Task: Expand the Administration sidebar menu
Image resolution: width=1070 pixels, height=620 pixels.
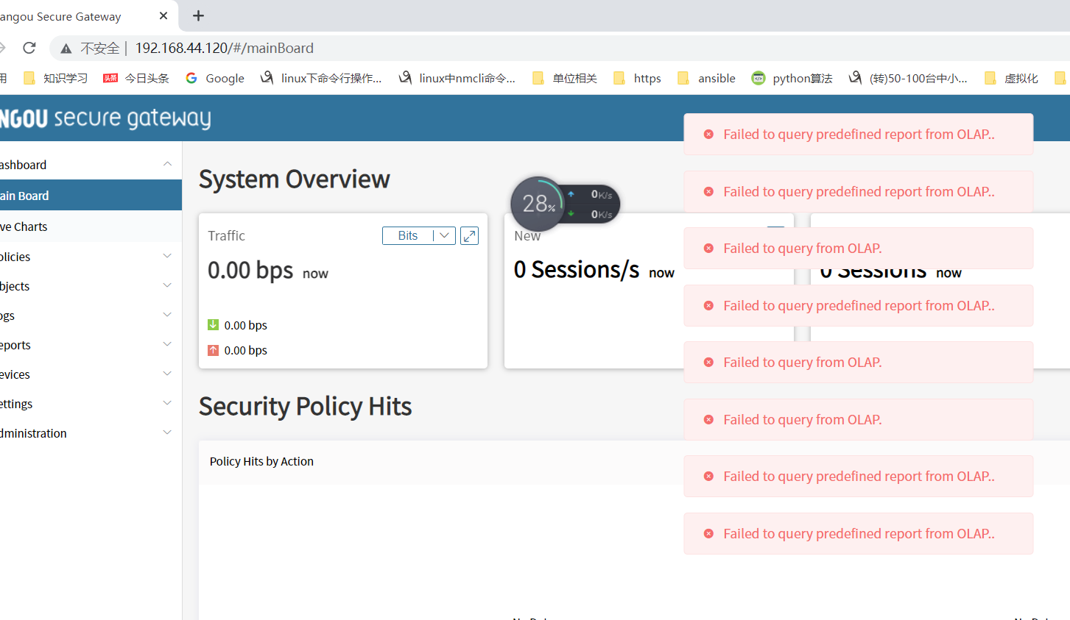Action: 88,433
